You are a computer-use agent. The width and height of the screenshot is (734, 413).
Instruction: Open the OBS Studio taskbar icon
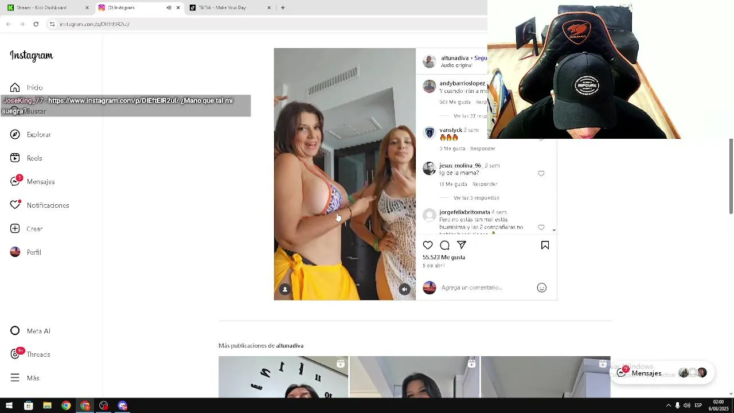pyautogui.click(x=103, y=406)
